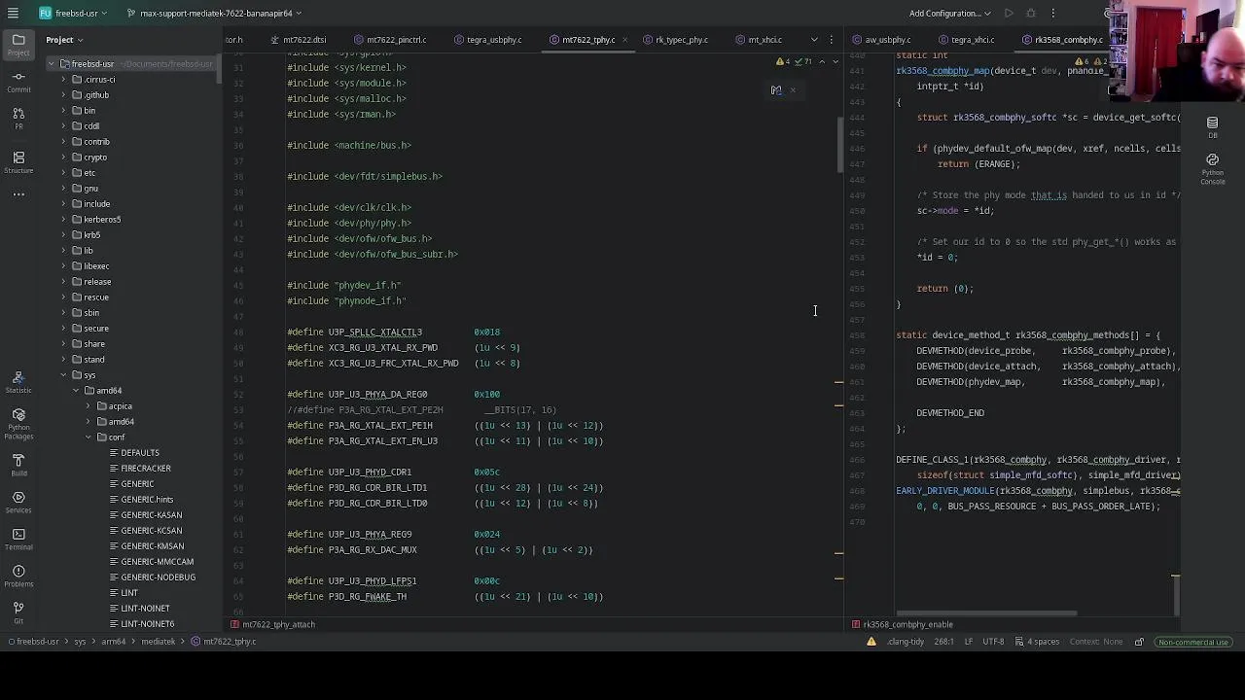
Task: Open the Database tool window
Action: (1212, 126)
